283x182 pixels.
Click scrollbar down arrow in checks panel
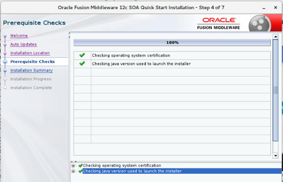pos(275,156)
